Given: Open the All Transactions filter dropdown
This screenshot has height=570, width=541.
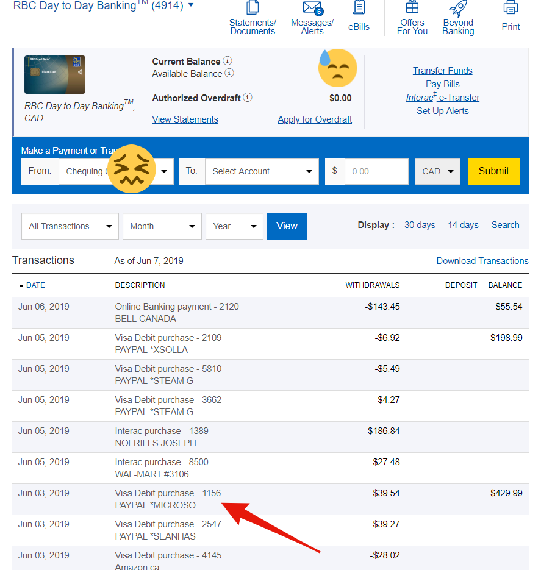Looking at the screenshot, I should tap(70, 226).
